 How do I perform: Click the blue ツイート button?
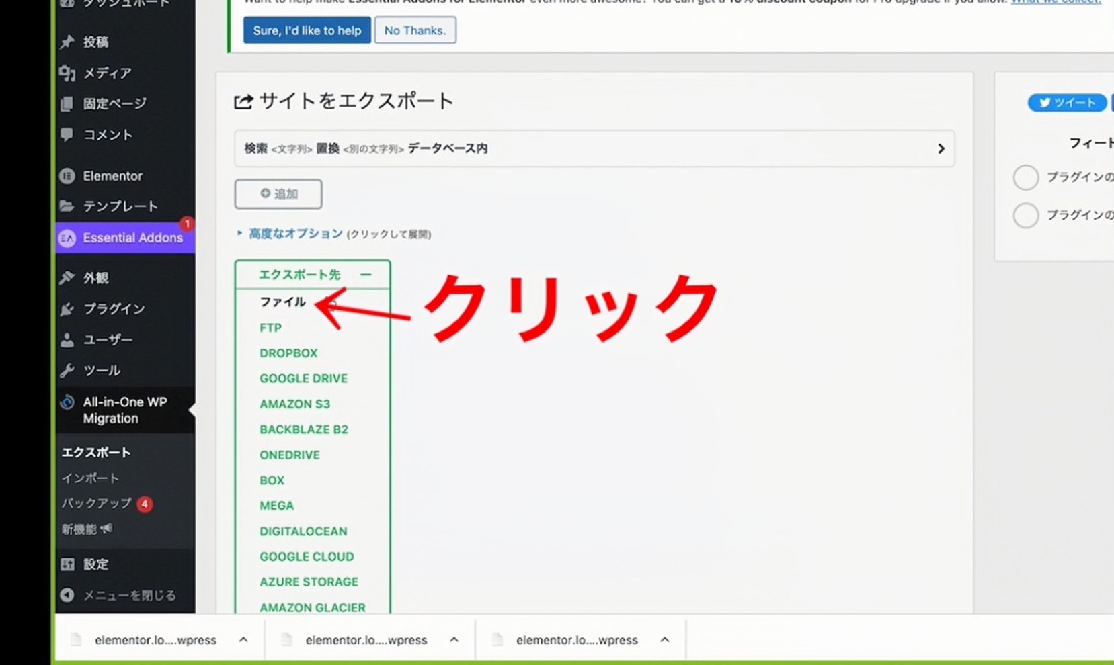(x=1067, y=103)
